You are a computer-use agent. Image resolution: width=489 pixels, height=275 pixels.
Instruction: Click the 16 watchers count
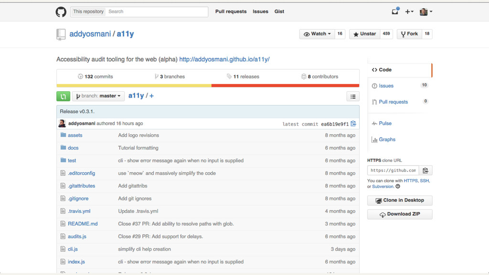[340, 34]
